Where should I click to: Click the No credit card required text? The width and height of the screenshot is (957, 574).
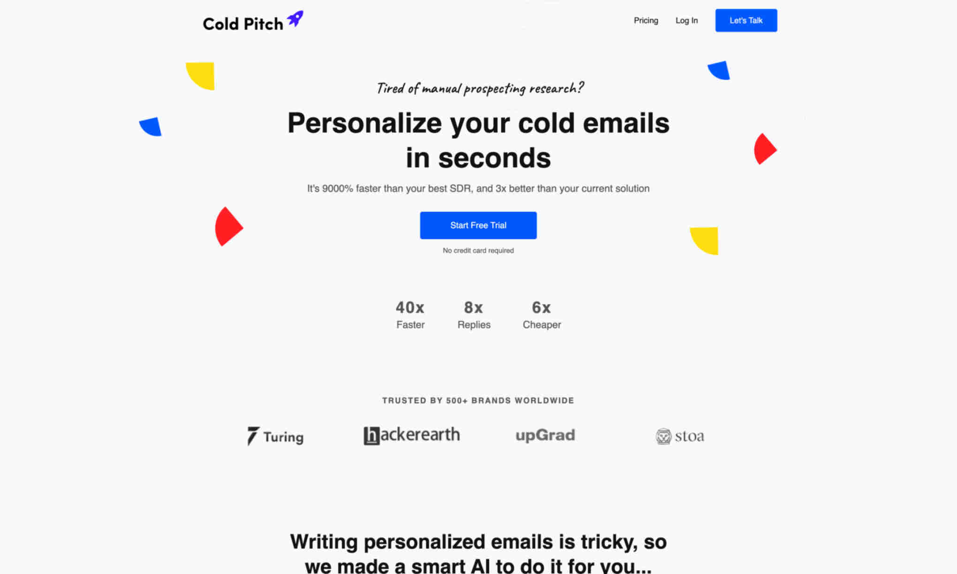click(x=478, y=250)
